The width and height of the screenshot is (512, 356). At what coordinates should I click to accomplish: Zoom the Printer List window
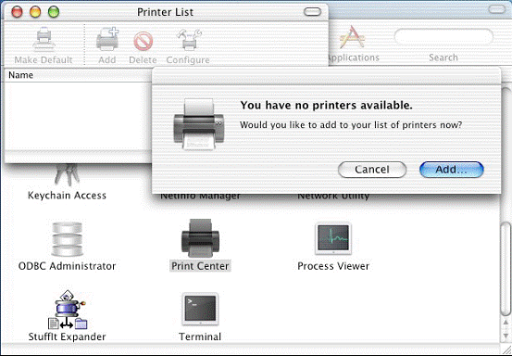pos(53,12)
